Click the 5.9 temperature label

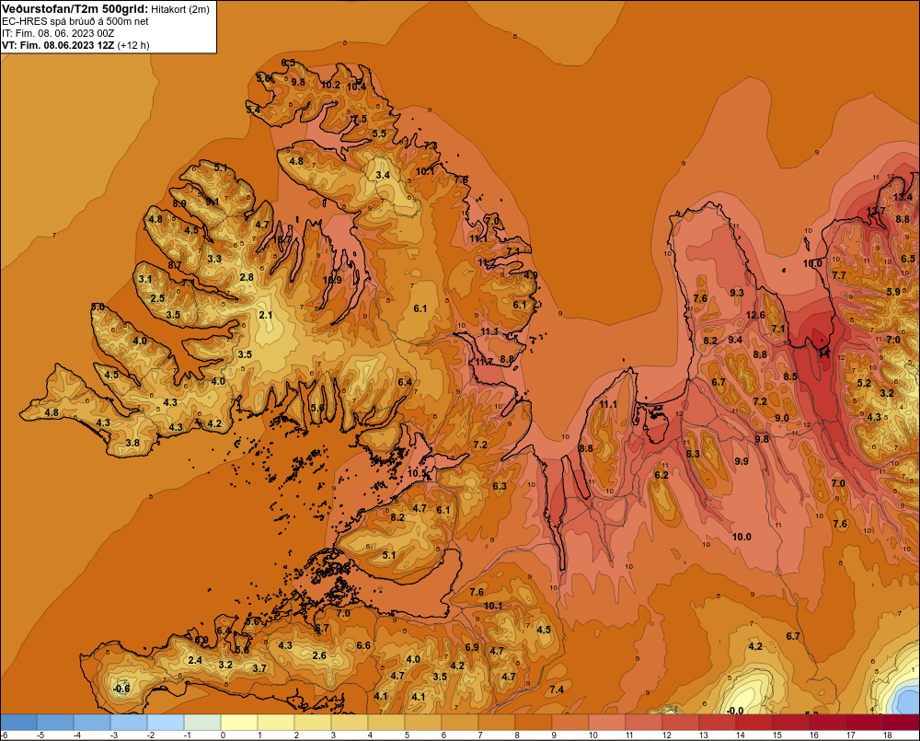coord(893,292)
